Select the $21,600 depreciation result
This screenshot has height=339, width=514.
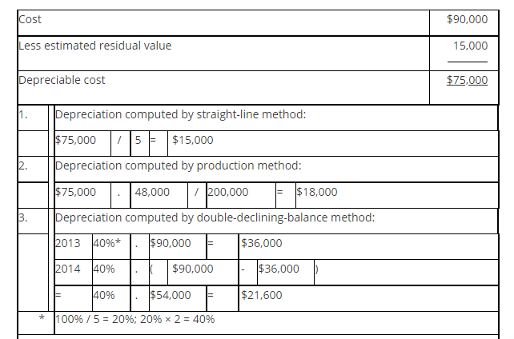coord(262,295)
